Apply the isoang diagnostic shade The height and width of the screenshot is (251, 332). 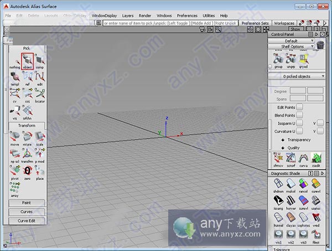click(x=278, y=202)
